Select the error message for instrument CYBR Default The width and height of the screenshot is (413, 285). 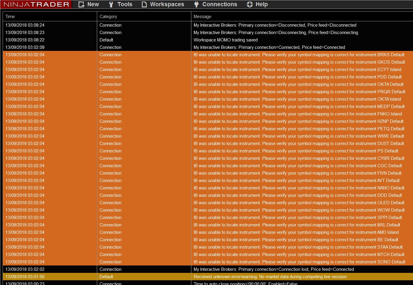point(299,158)
